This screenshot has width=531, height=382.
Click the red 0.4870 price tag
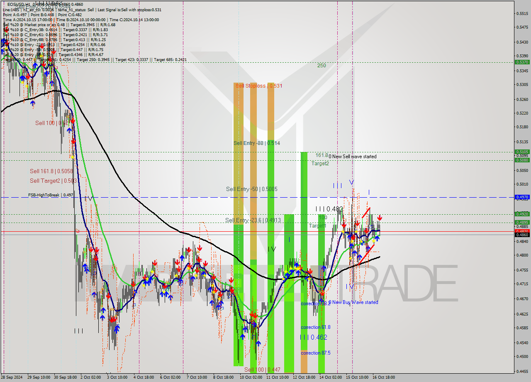(522, 231)
